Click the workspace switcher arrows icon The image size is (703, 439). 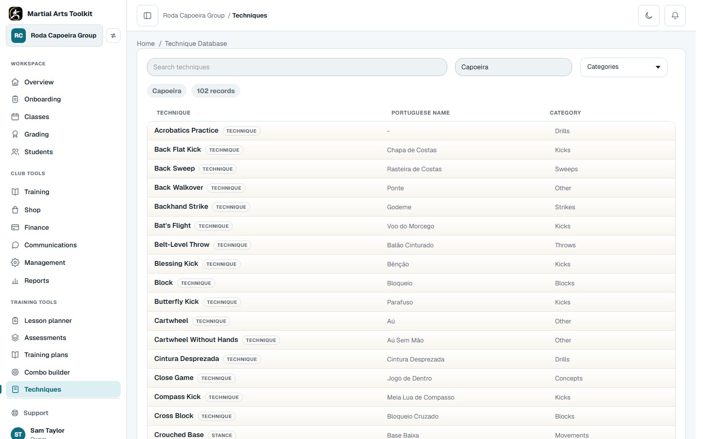click(113, 36)
